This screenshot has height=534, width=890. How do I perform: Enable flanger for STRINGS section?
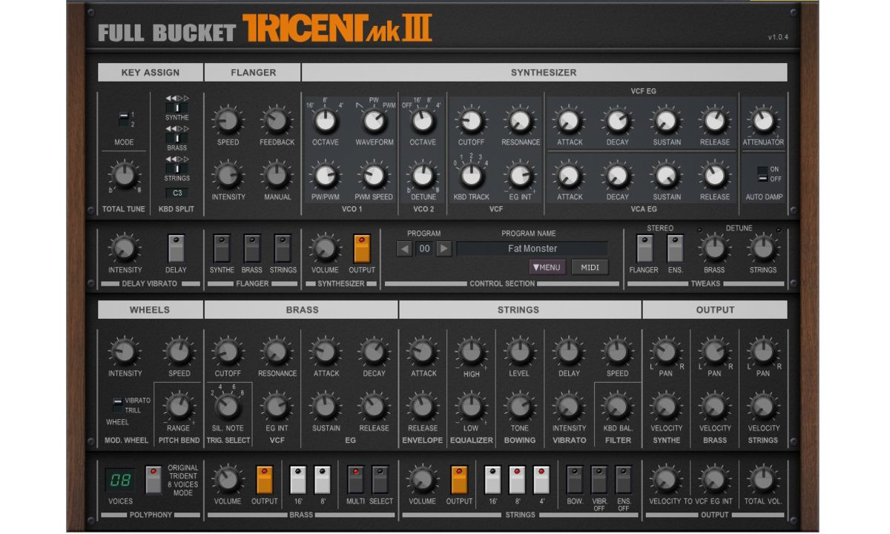tap(283, 248)
